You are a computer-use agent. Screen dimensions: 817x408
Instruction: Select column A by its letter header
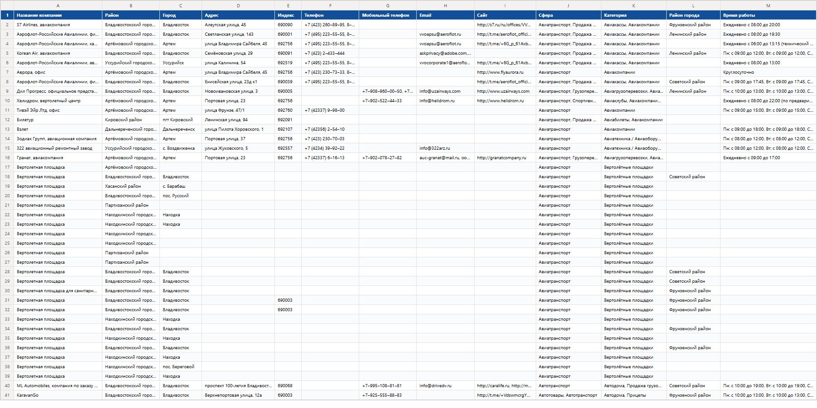58,5
